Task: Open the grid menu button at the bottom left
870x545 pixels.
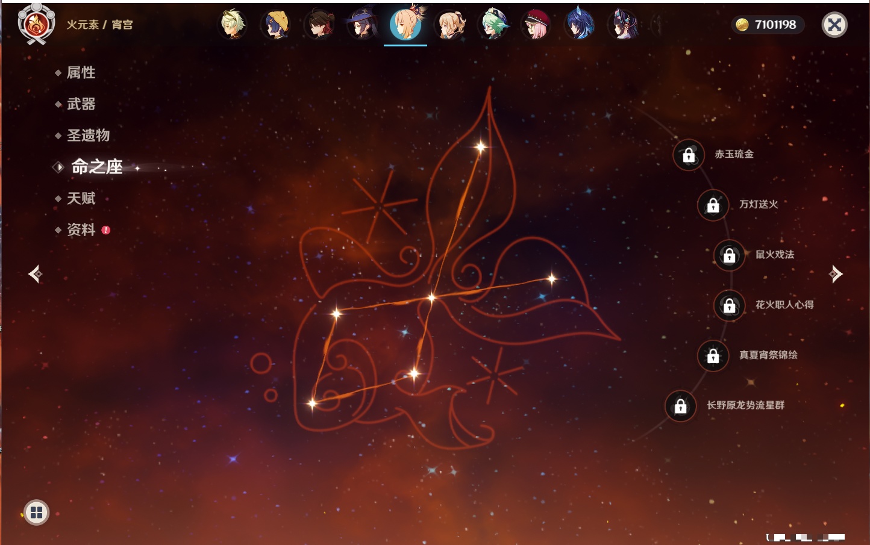Action: 36,512
